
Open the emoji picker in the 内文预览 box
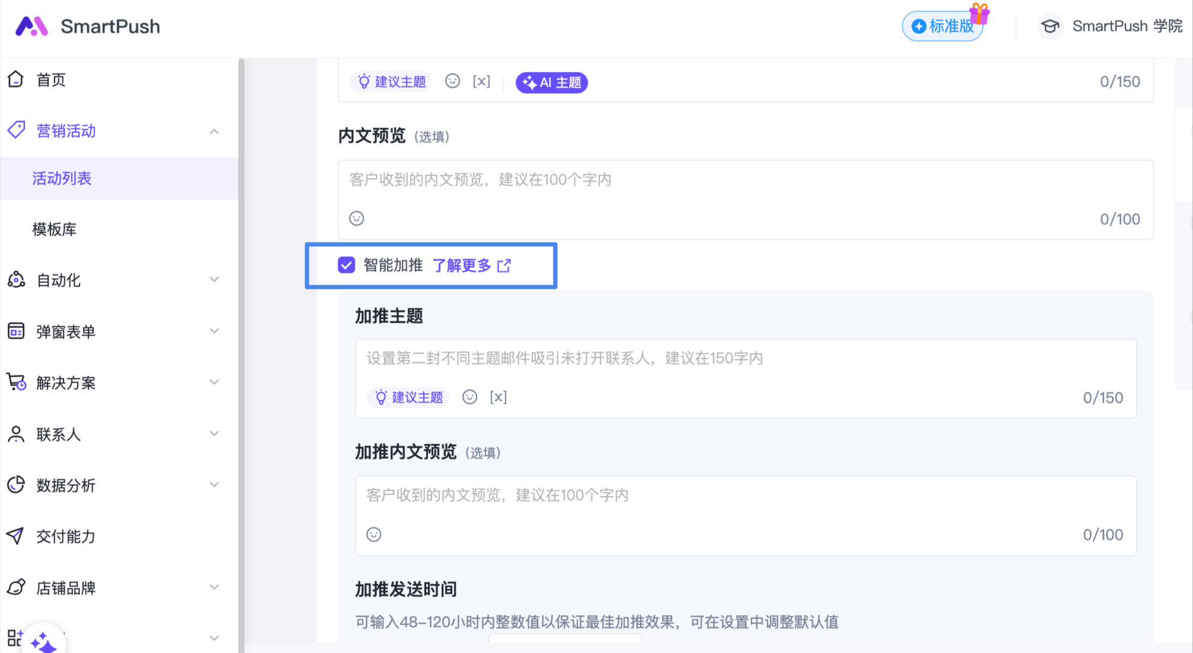(356, 218)
